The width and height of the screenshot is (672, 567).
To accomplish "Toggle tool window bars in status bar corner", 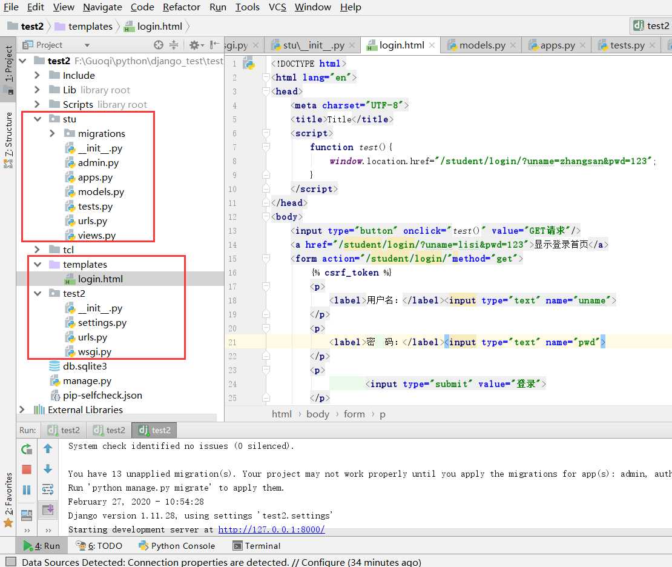I will tap(10, 562).
